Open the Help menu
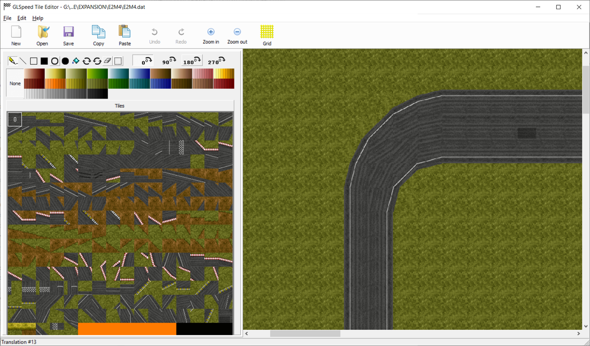This screenshot has height=346, width=590. [x=38, y=18]
